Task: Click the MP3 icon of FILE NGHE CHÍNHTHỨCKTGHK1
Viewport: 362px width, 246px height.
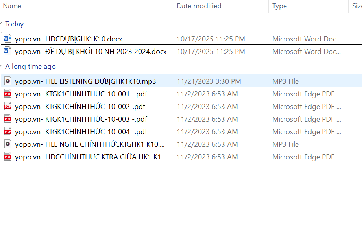Action: pyautogui.click(x=7, y=144)
